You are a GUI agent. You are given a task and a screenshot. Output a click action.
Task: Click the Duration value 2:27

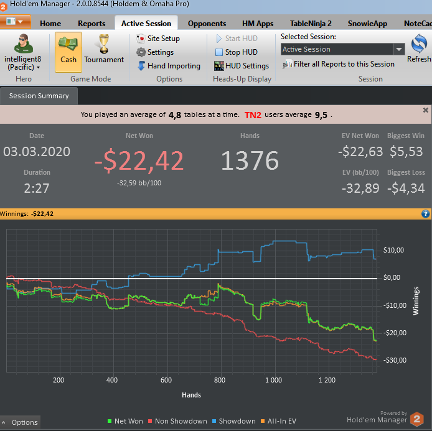click(36, 188)
